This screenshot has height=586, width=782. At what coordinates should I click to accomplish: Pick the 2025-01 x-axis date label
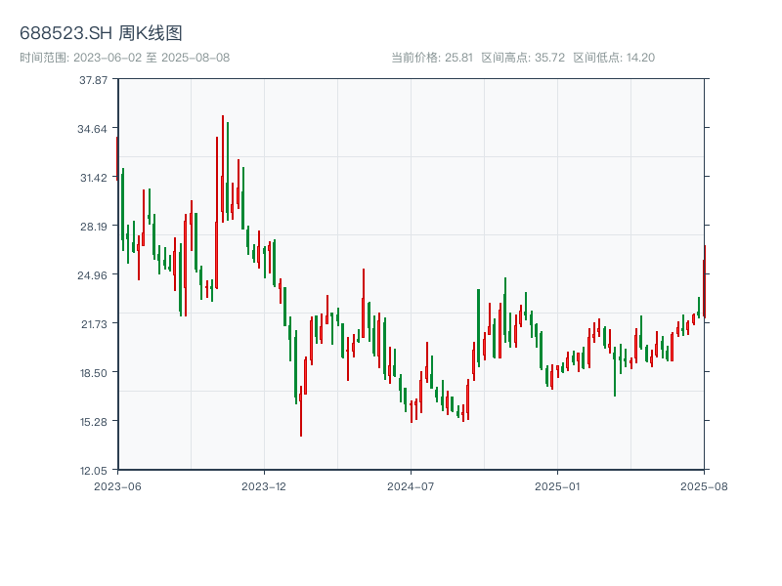pos(557,485)
